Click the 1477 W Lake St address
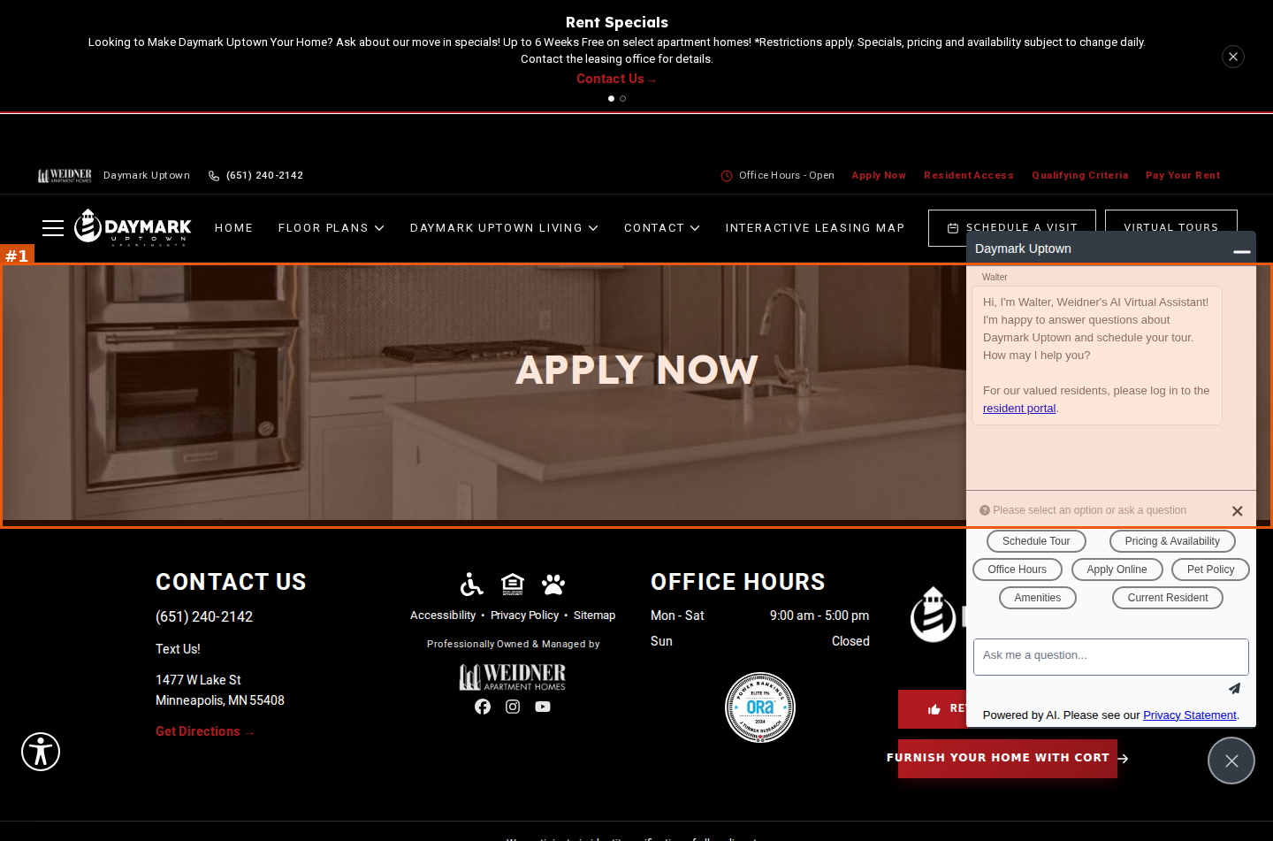This screenshot has height=841, width=1273. [x=220, y=690]
